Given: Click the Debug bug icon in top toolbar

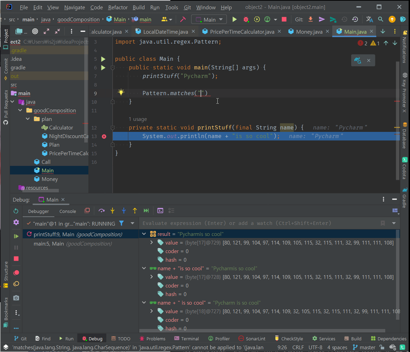Looking at the screenshot, I should [246, 20].
